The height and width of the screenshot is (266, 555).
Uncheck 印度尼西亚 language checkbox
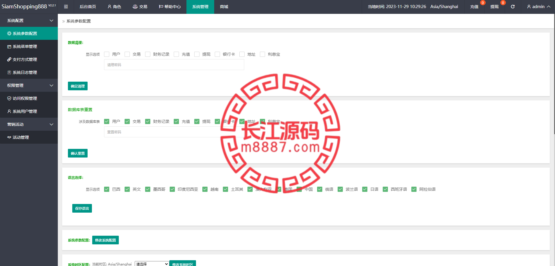[x=172, y=189]
